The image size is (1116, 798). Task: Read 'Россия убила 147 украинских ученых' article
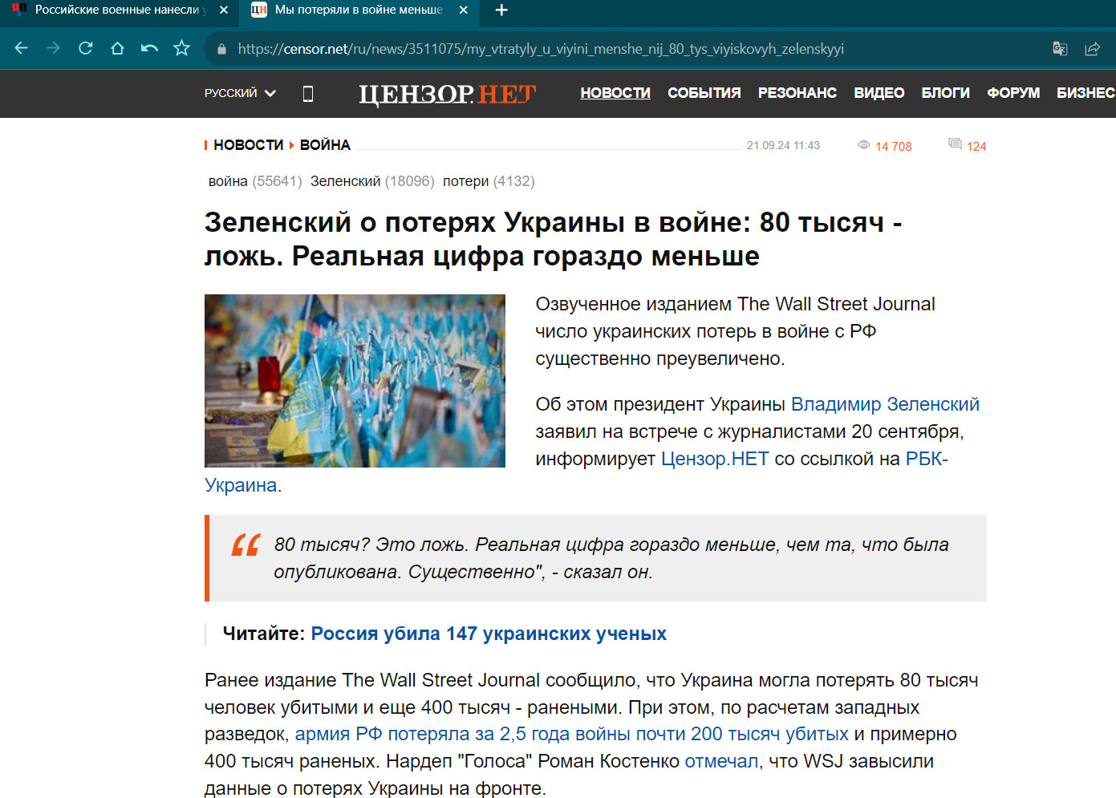point(489,634)
